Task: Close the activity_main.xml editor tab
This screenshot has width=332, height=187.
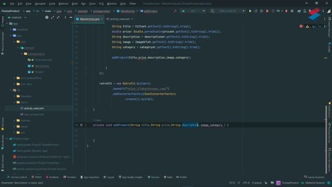Action: point(132,19)
